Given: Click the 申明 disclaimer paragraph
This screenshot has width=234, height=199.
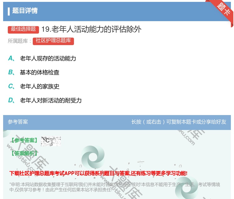Looking at the screenshot, I should coord(115,187).
